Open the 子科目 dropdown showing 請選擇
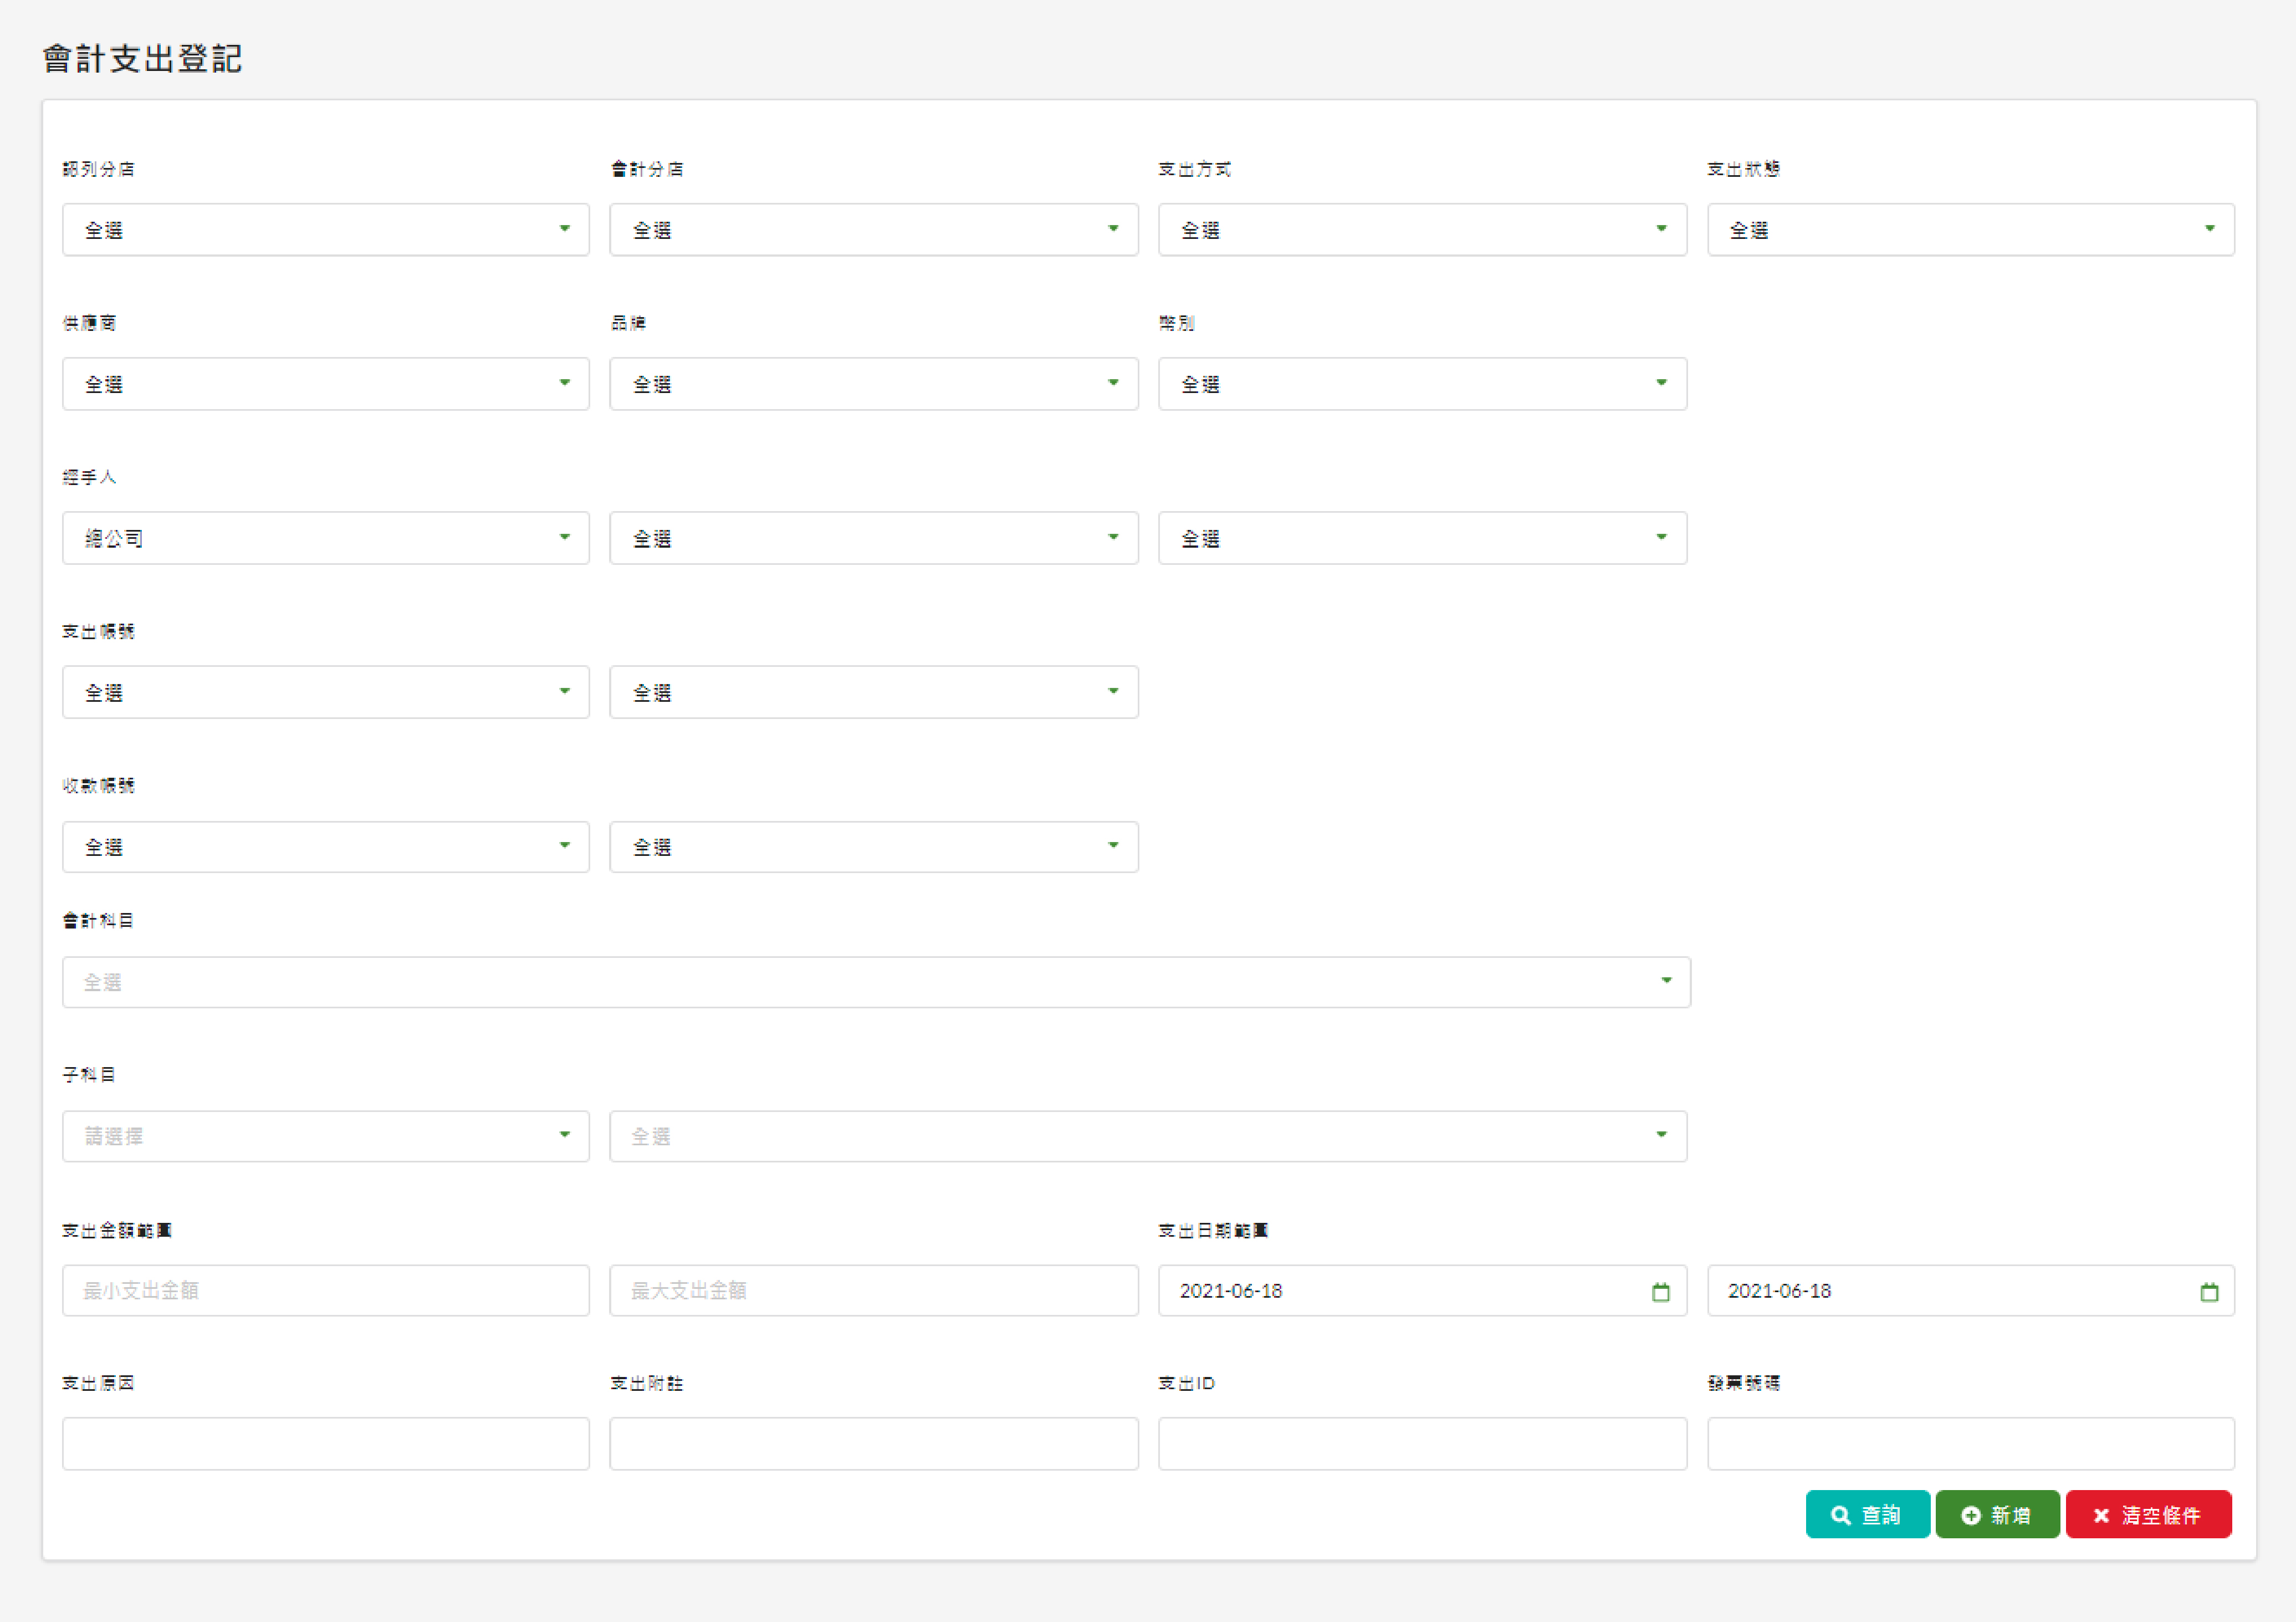The width and height of the screenshot is (2296, 1622). coord(326,1136)
